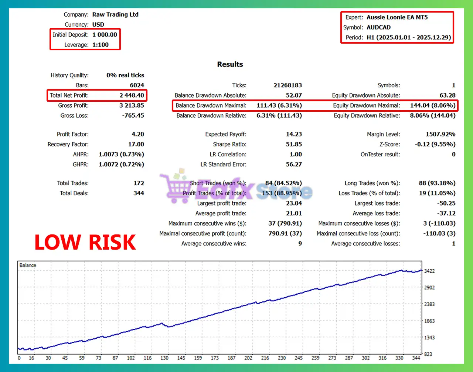Click the Balance label on the chart
The height and width of the screenshot is (372, 473).
29,265
